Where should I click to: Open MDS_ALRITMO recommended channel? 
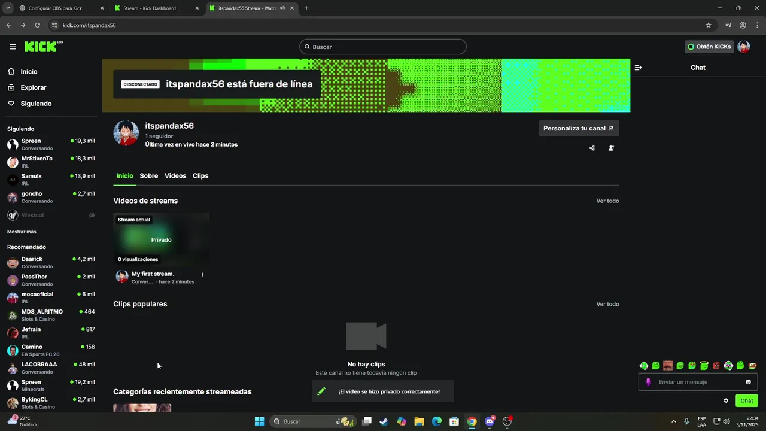point(51,315)
